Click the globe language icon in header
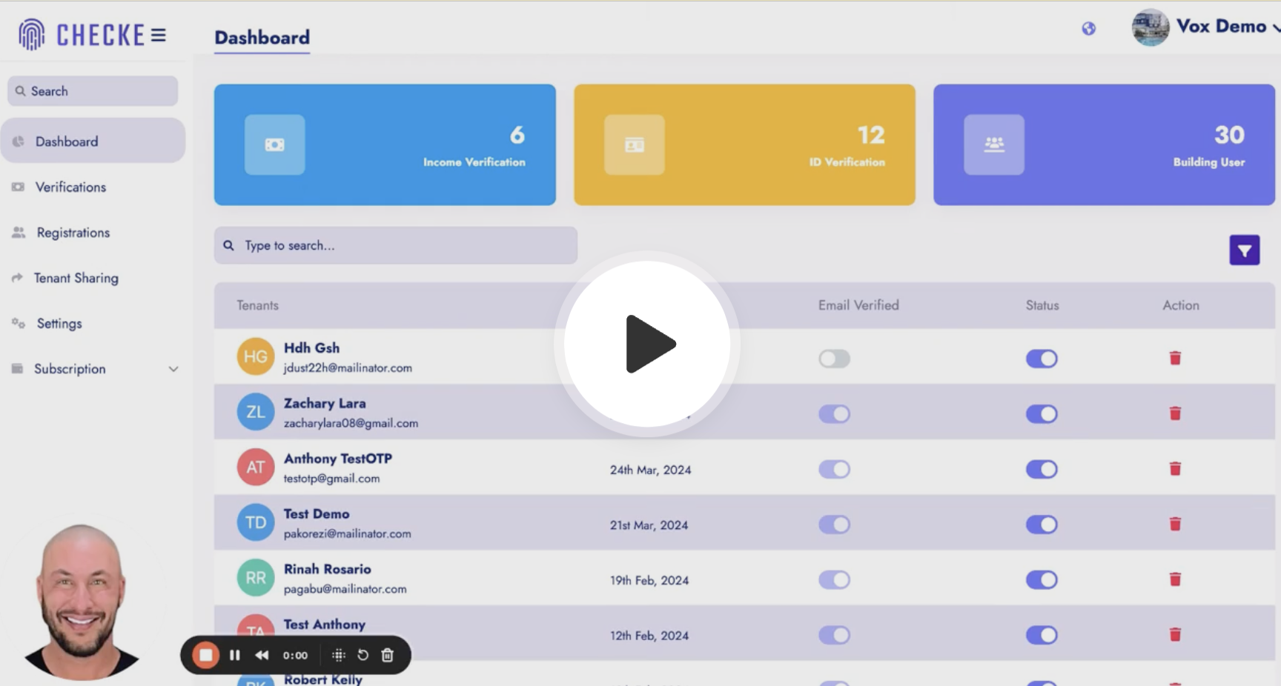The image size is (1281, 686). point(1088,28)
